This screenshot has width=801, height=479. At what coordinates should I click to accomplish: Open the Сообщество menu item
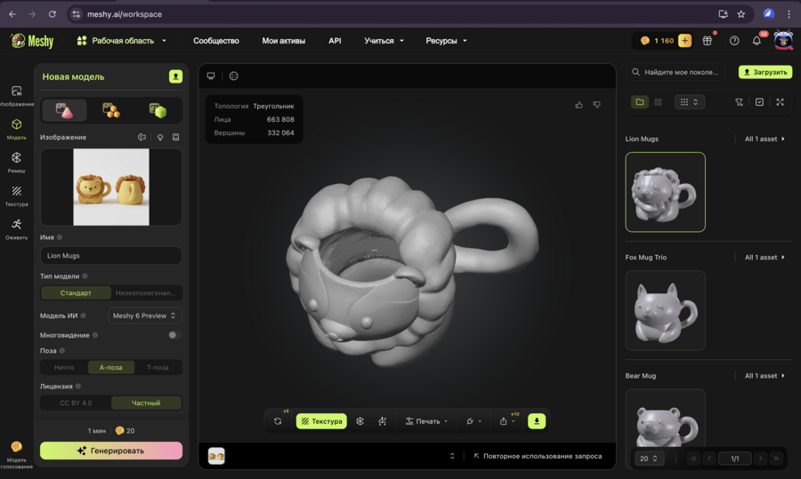(216, 41)
